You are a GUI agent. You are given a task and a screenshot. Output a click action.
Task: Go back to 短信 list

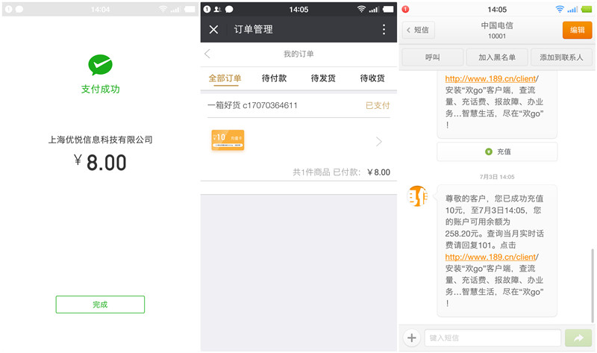(418, 30)
